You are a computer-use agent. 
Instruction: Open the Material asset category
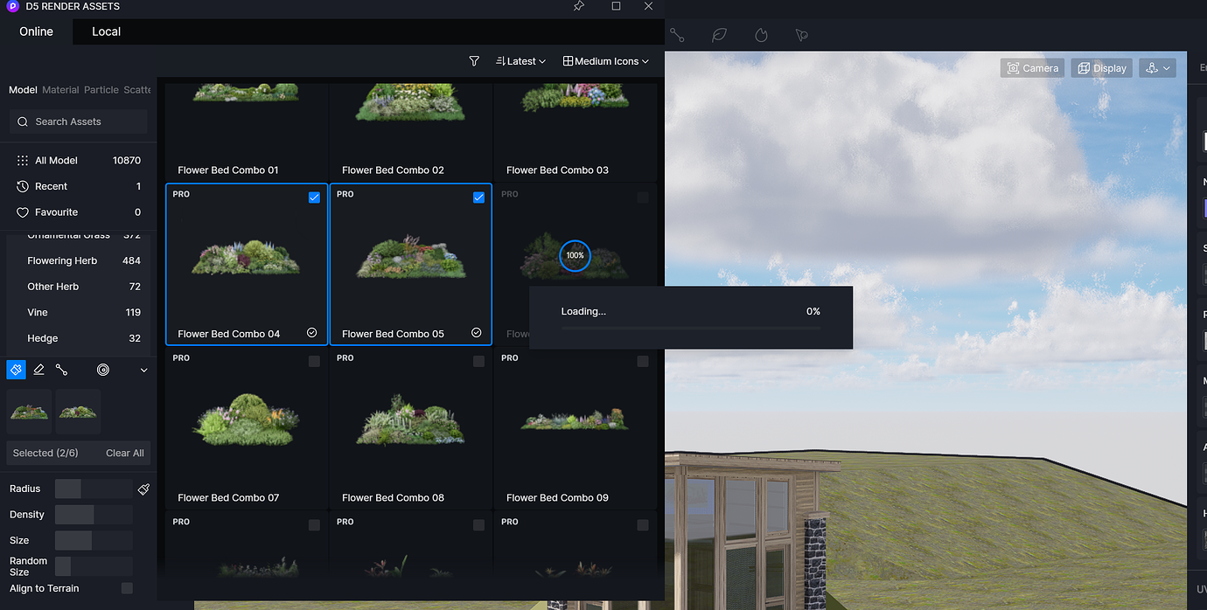tap(60, 89)
